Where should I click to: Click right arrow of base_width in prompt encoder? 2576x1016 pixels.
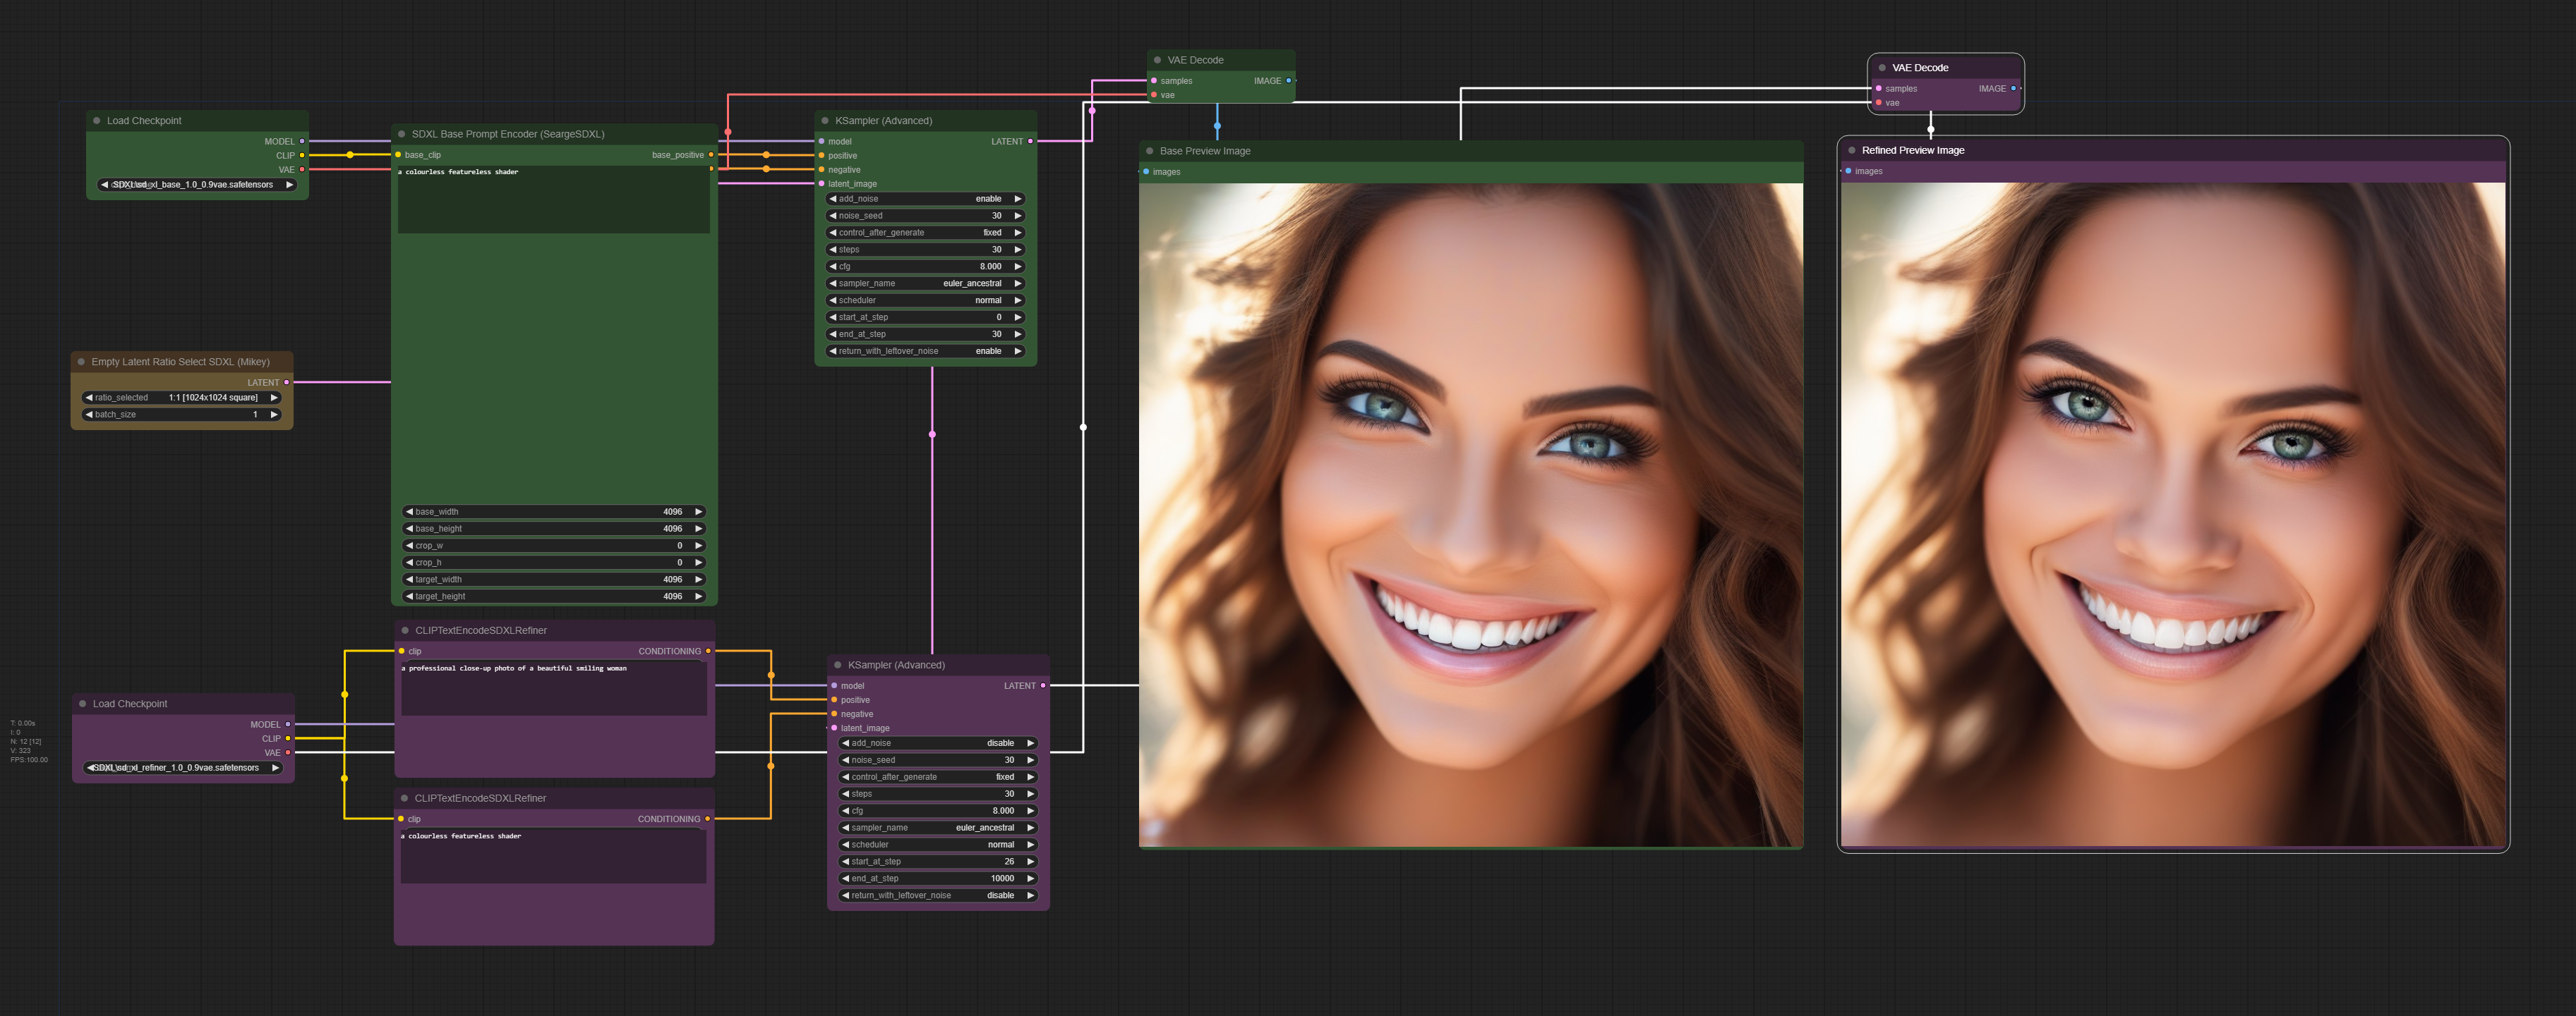[x=698, y=511]
